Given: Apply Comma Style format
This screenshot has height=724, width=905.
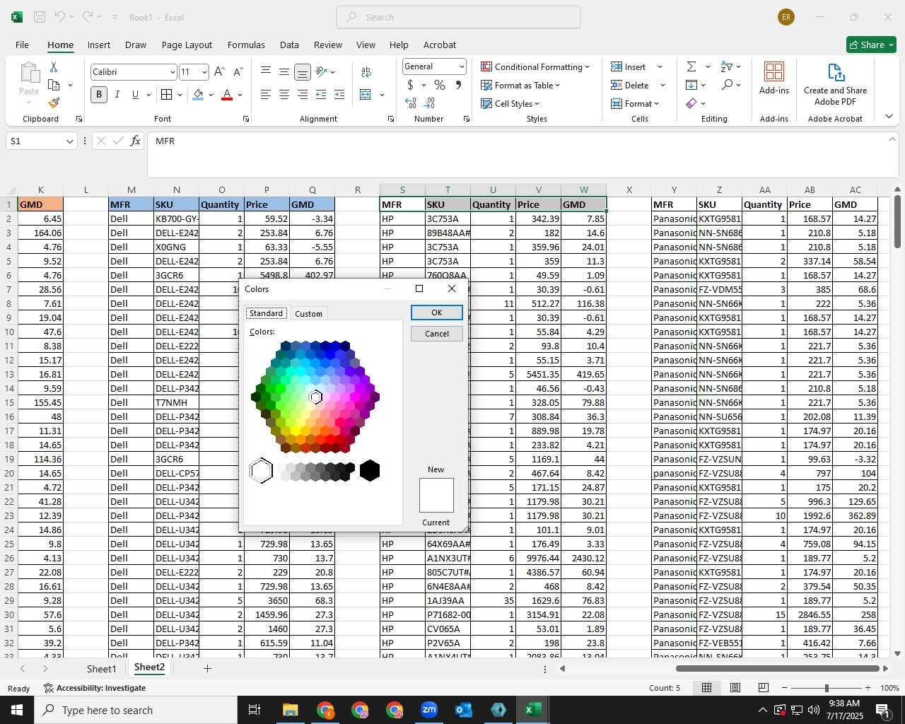Looking at the screenshot, I should [x=458, y=85].
